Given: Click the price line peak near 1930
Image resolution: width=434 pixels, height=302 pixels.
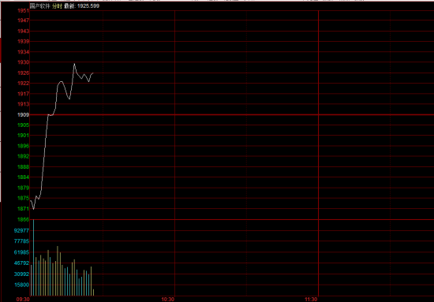Looking at the screenshot, I should click(74, 64).
